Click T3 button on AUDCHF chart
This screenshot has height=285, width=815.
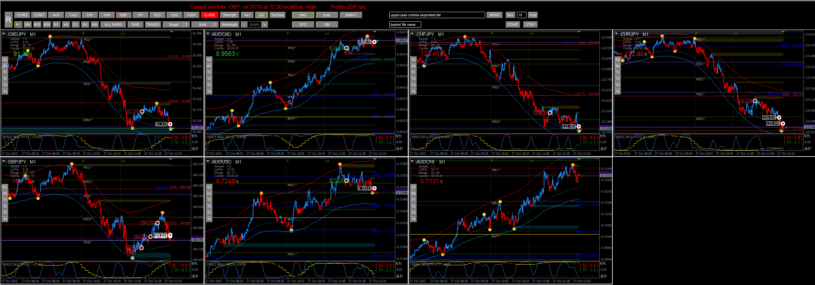[x=414, y=213]
